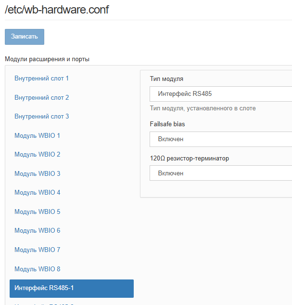Image resolution: width=292 pixels, height=305 pixels.
Task: Open Модуль WBIO 2 settings
Action: [38, 154]
